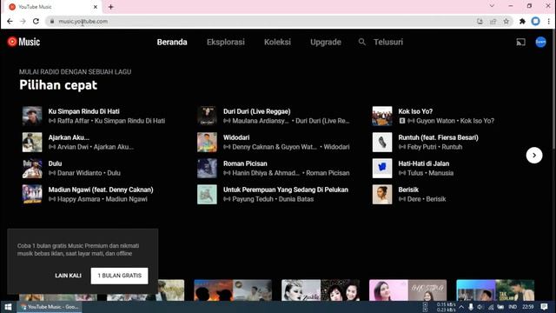Open the Eksplorasi tab
556x313 pixels.
coord(226,42)
